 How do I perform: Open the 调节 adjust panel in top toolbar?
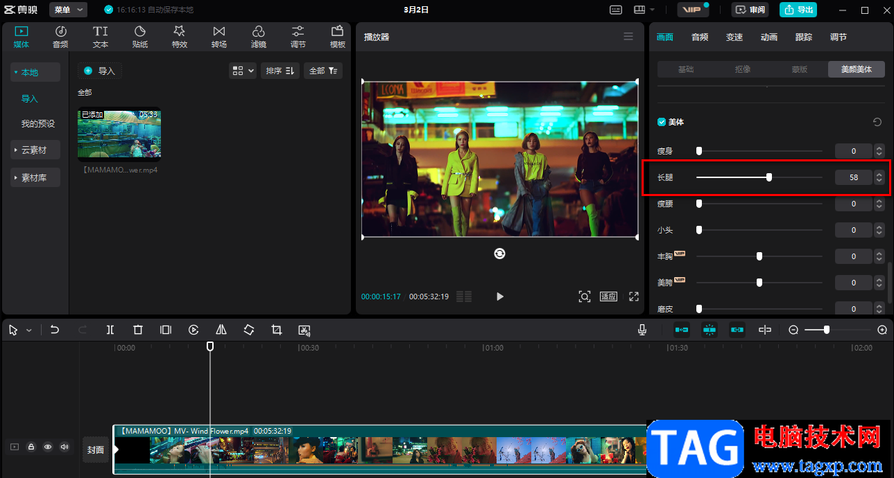click(298, 37)
